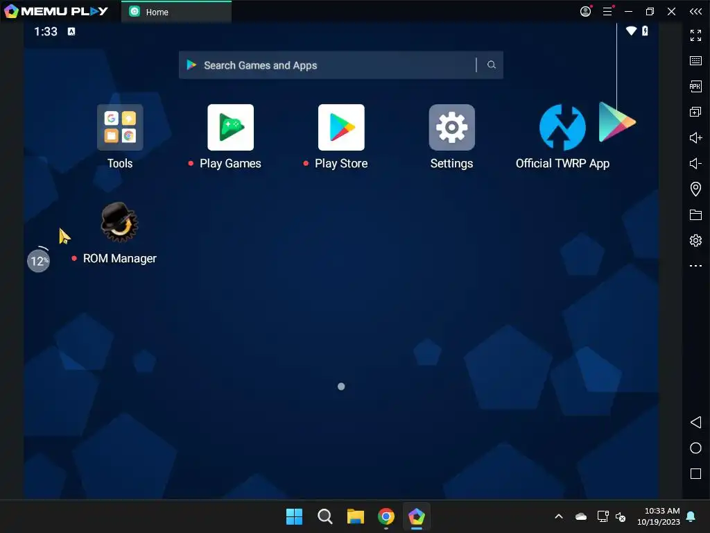Open Windows taskbar search
Screen dimensions: 710x533
(x=324, y=516)
